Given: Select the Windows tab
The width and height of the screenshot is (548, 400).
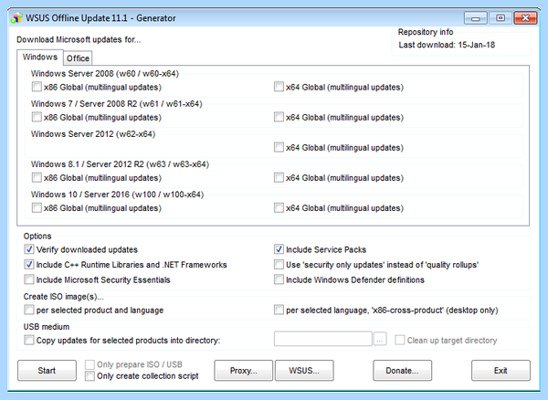Looking at the screenshot, I should pyautogui.click(x=40, y=57).
